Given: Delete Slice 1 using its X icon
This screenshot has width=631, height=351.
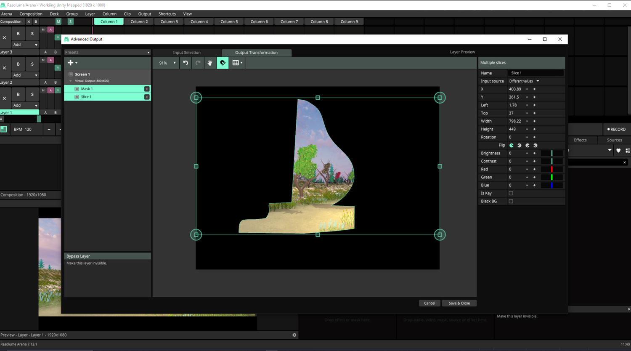Looking at the screenshot, I should (x=147, y=97).
